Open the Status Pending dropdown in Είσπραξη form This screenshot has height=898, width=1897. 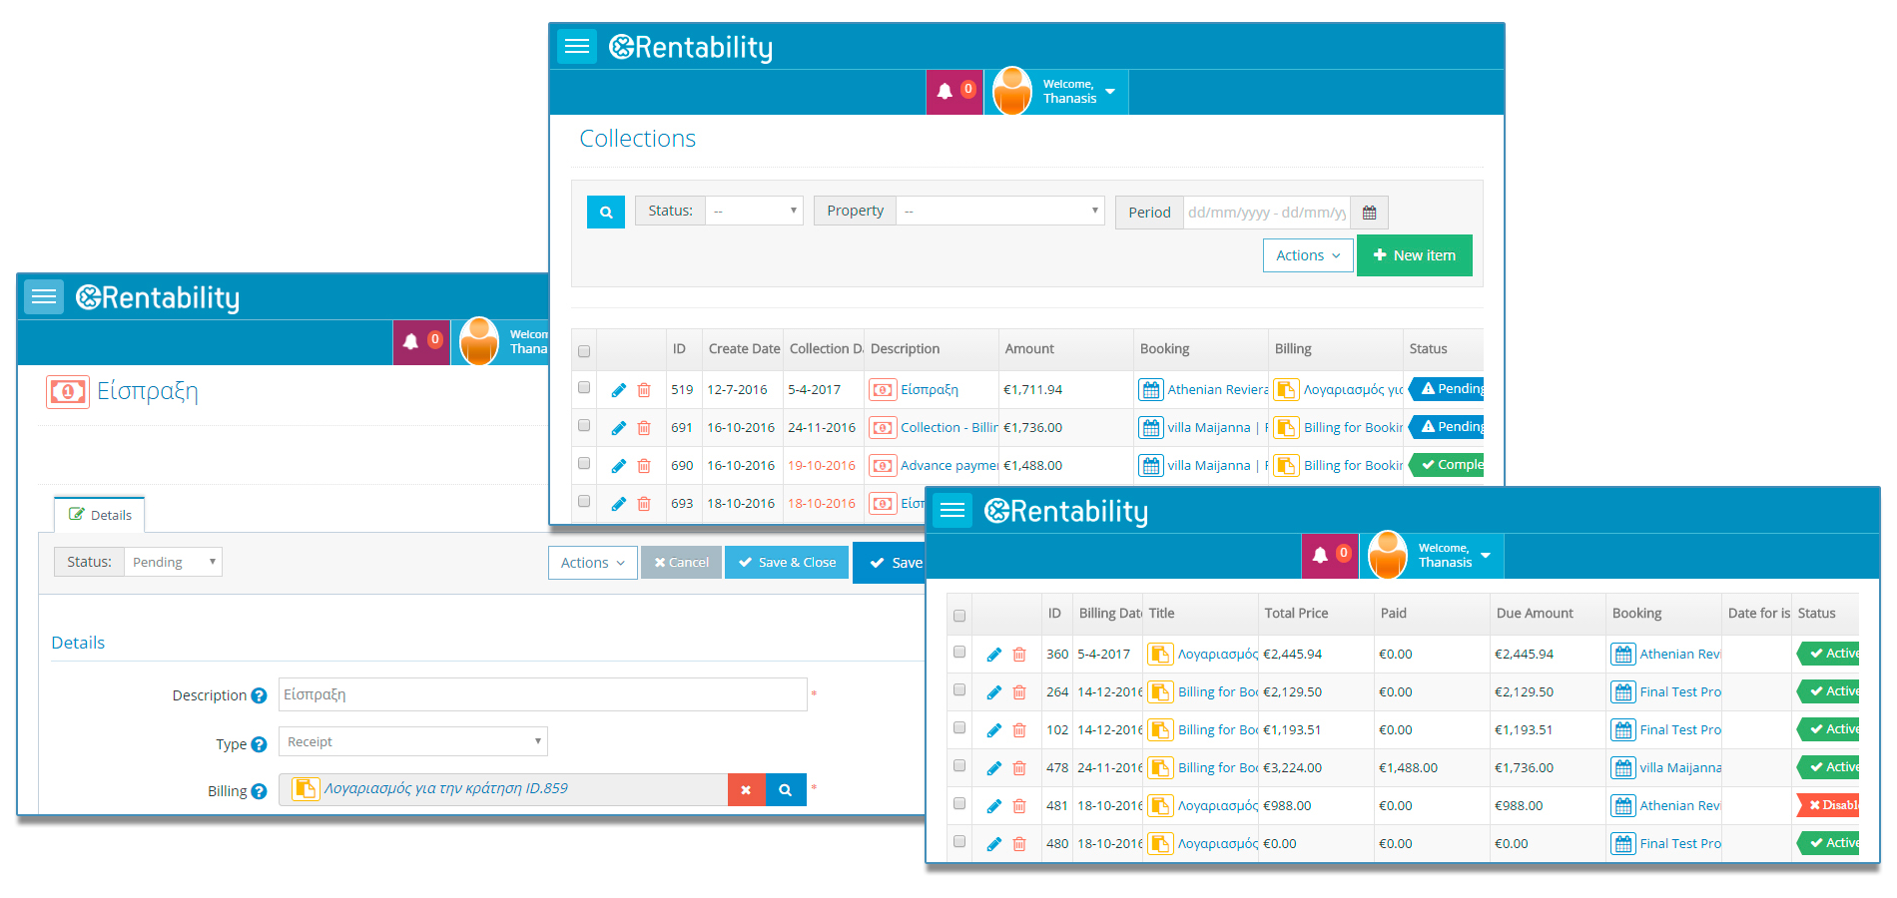click(173, 562)
